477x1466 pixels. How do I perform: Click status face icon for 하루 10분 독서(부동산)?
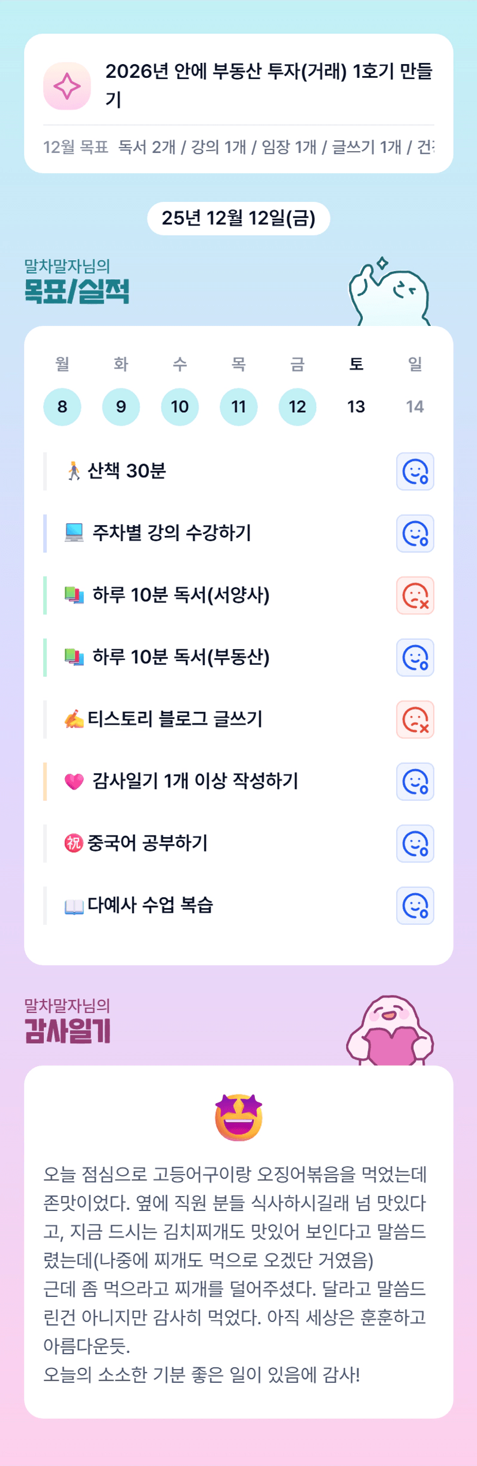[415, 658]
